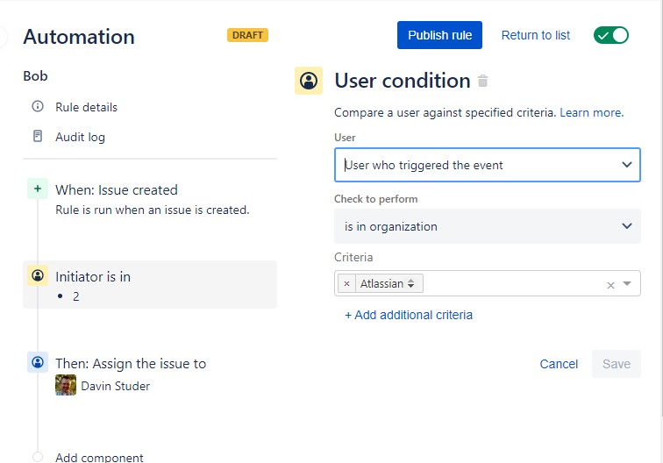The width and height of the screenshot is (663, 463).
Task: Click the yellow User condition header icon
Action: click(x=309, y=81)
